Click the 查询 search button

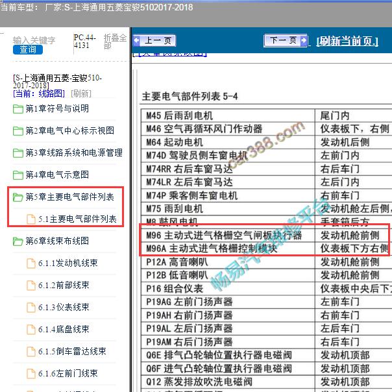coord(28,49)
